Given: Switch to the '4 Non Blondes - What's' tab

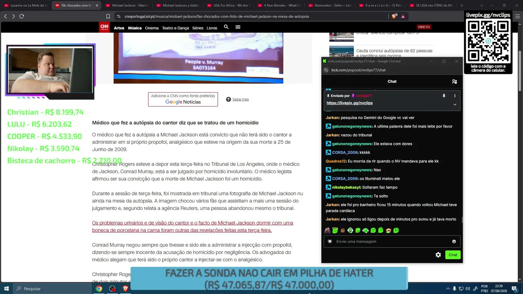Looking at the screenshot, I should point(279,5).
